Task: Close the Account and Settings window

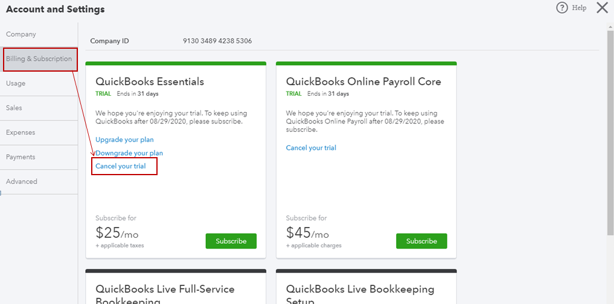Action: click(602, 8)
